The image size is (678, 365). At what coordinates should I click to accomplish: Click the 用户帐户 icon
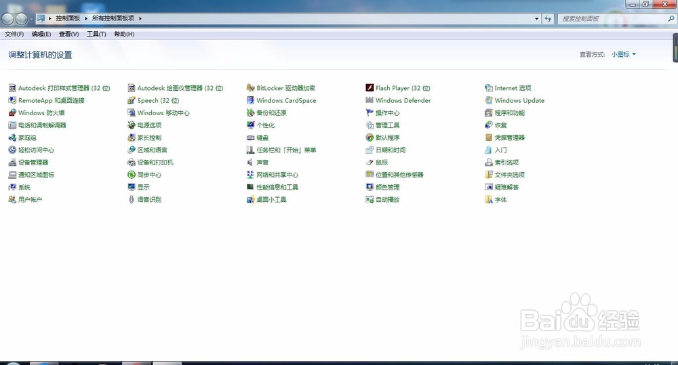(x=12, y=200)
